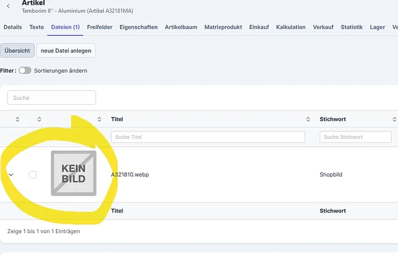Open the Details tab
The image size is (398, 259).
[13, 27]
